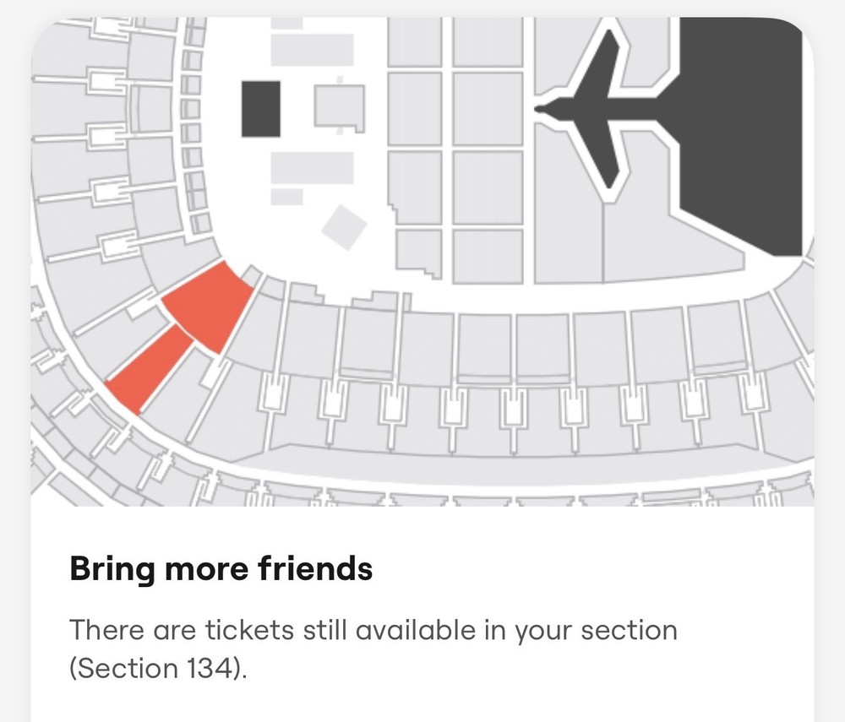
Task: Tap the "tickets still available" message text
Action: (x=373, y=630)
